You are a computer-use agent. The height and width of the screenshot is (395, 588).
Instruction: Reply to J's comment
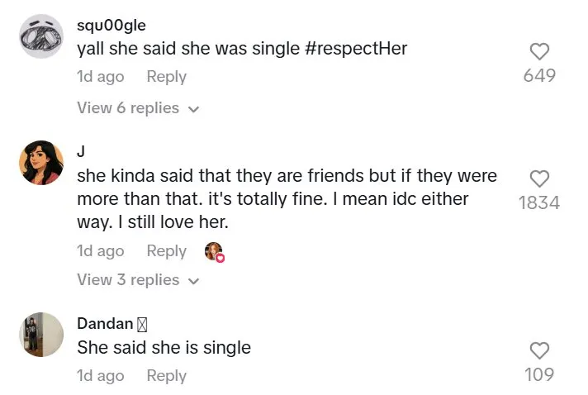[x=166, y=251]
